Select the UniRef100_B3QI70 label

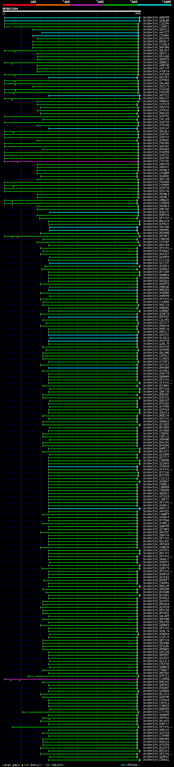(156, 212)
